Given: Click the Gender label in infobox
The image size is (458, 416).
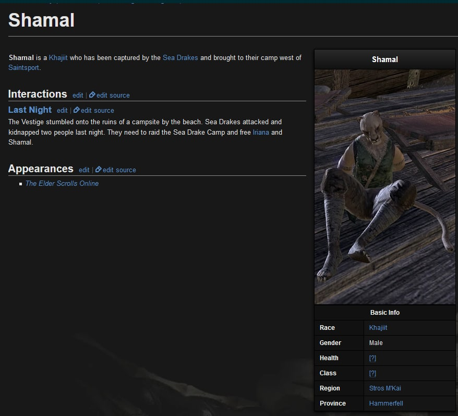Looking at the screenshot, I should coord(330,343).
